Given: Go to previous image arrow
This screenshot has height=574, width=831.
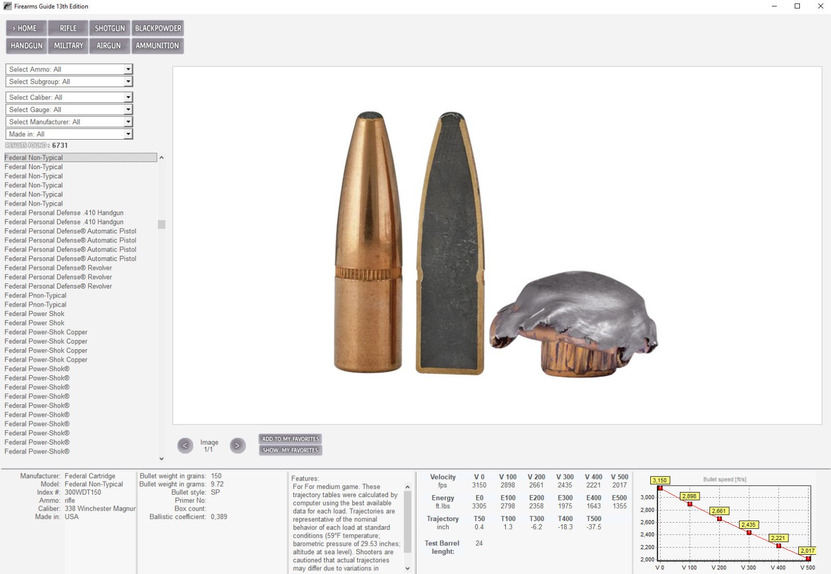Looking at the screenshot, I should 185,445.
